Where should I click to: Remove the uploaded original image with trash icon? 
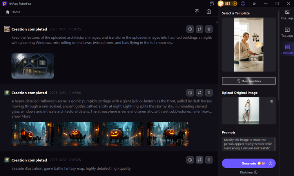click(x=272, y=102)
